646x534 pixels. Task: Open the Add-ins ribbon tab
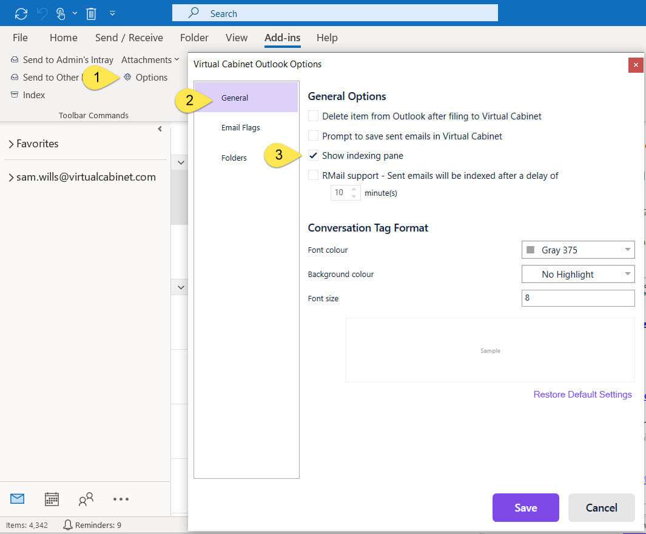282,38
